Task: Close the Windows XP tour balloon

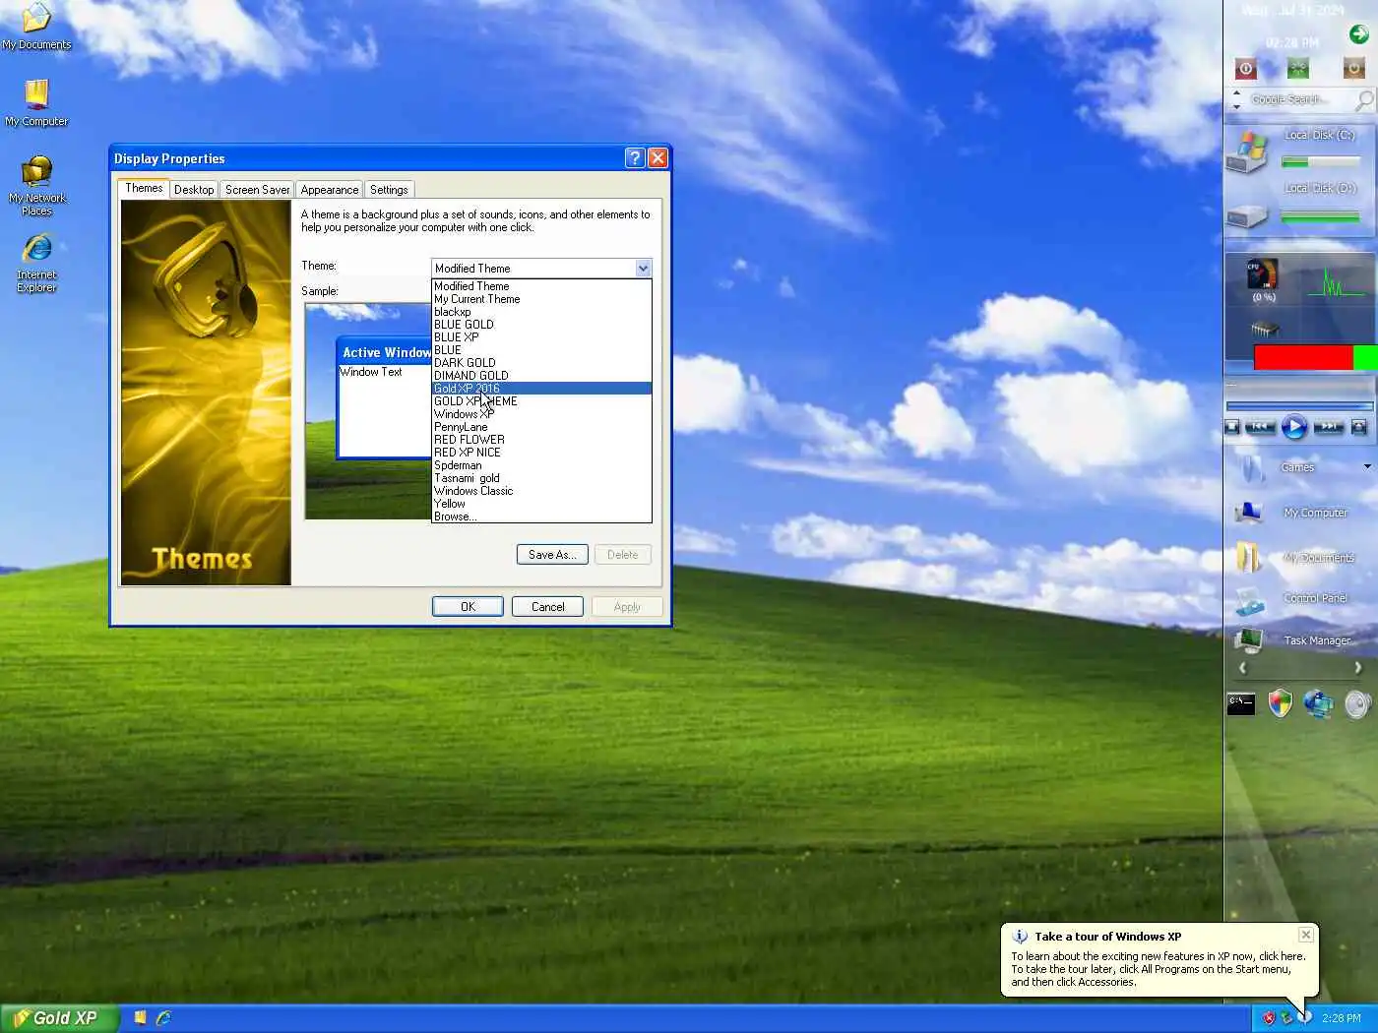Action: [1305, 935]
